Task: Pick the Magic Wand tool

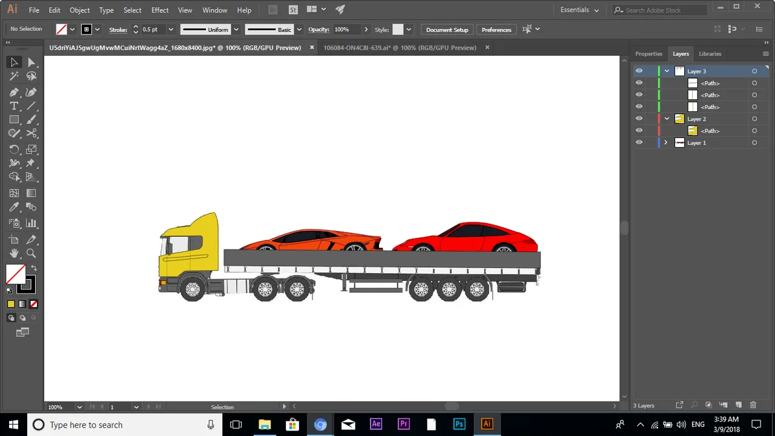Action: pos(14,77)
